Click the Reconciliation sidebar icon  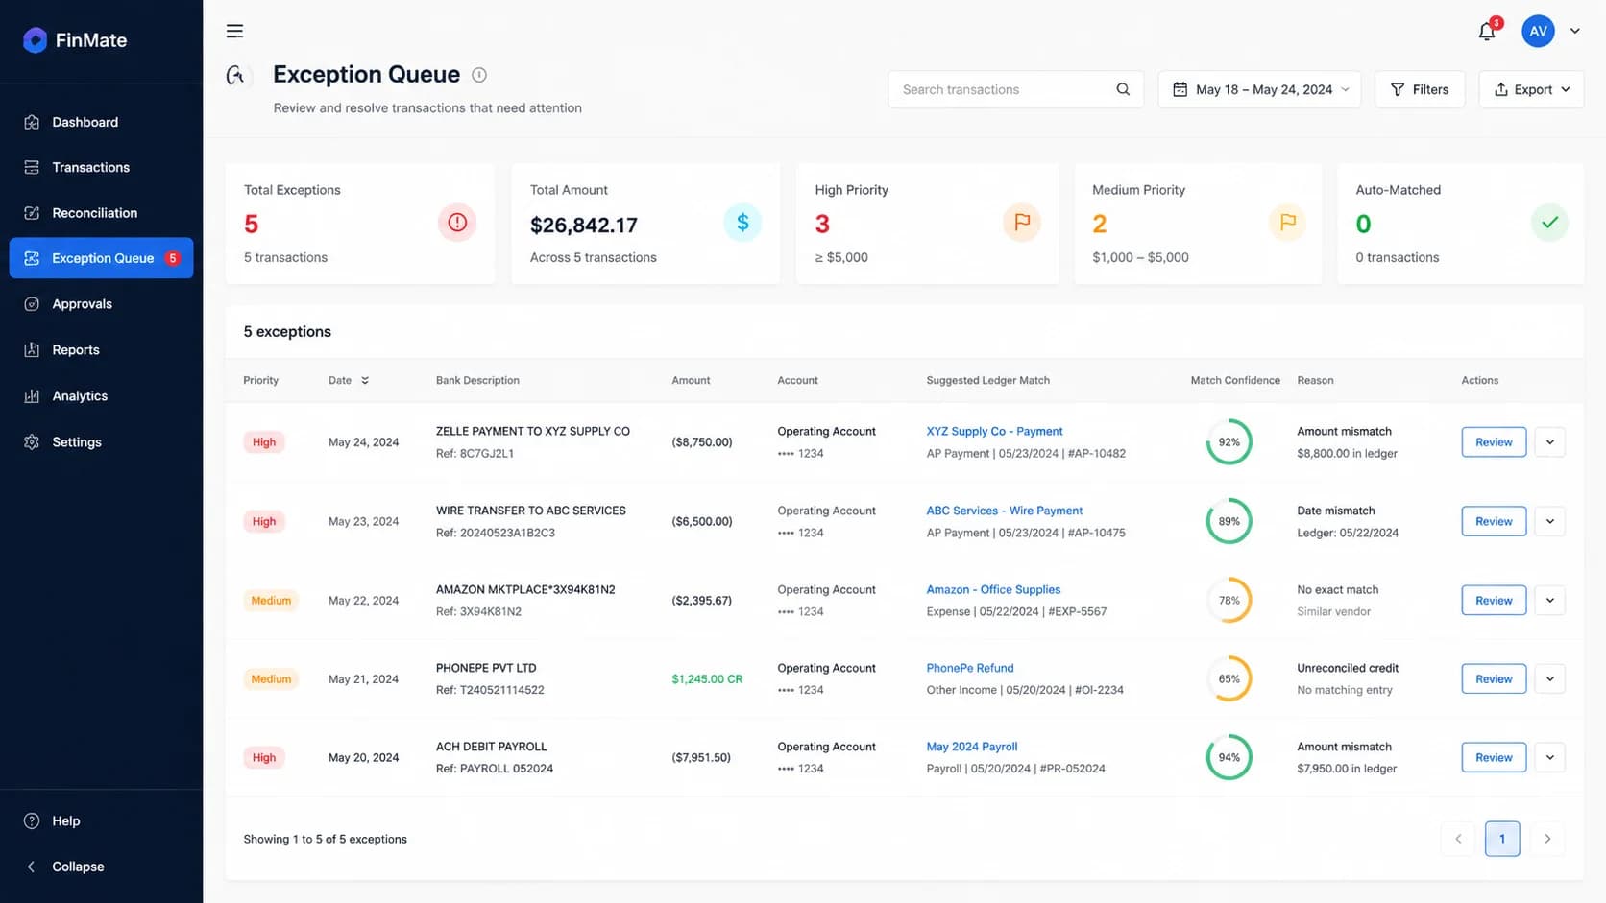pos(32,213)
